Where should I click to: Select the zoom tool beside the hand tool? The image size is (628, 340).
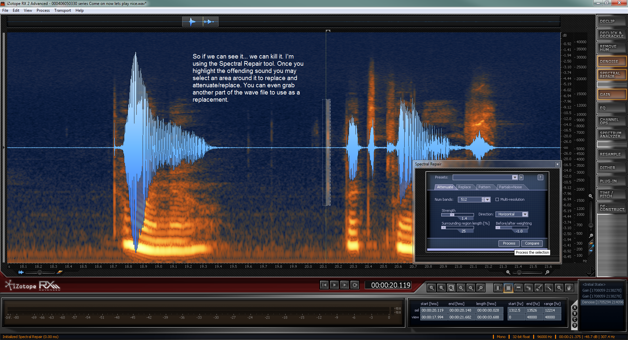point(559,288)
